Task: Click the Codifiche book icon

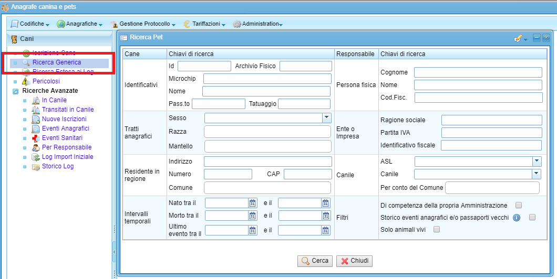Action: (x=15, y=24)
